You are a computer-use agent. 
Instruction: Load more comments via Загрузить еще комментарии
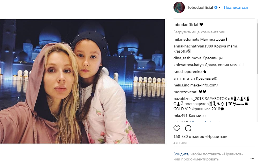pos(199,32)
